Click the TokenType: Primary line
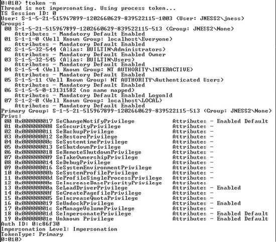 click(x=32, y=234)
